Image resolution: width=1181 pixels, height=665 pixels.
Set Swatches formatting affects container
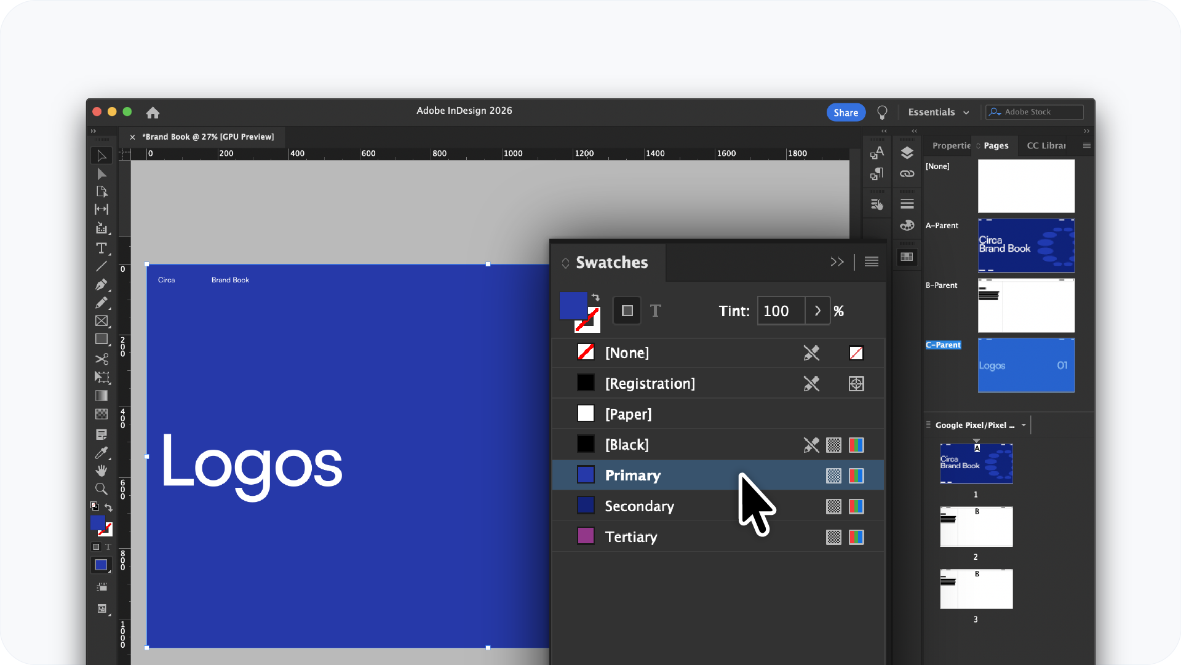[627, 311]
